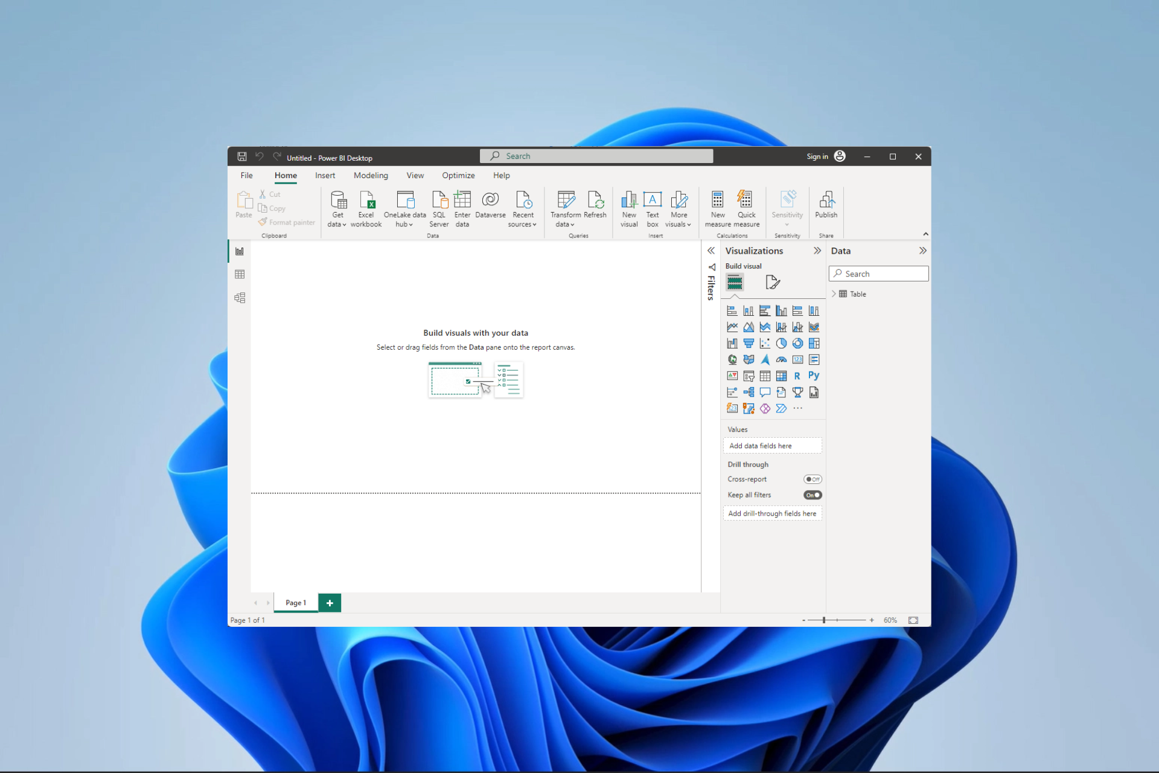Image resolution: width=1159 pixels, height=773 pixels.
Task: Click Quick measure button
Action: tap(747, 209)
